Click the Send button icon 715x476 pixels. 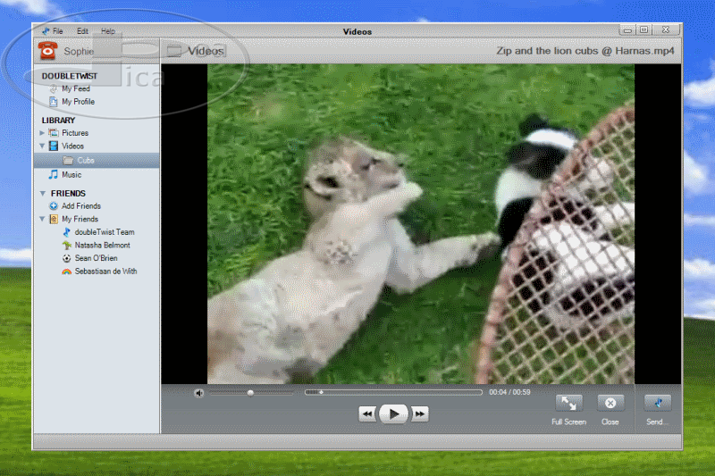tap(658, 404)
